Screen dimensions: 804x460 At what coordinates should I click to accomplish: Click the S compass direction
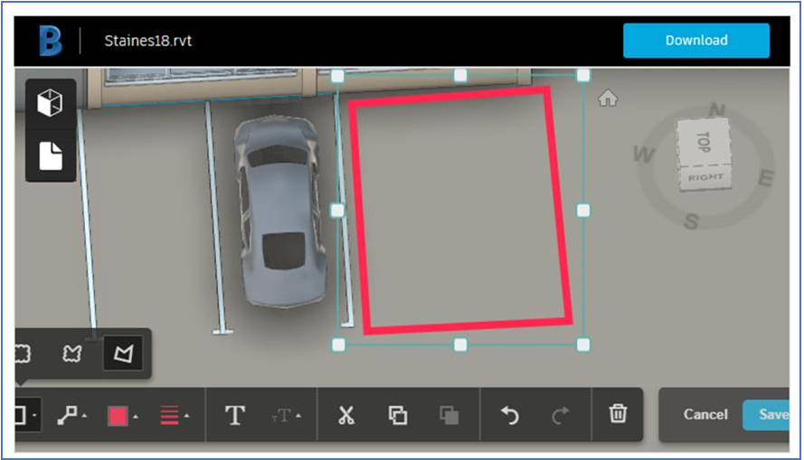691,221
